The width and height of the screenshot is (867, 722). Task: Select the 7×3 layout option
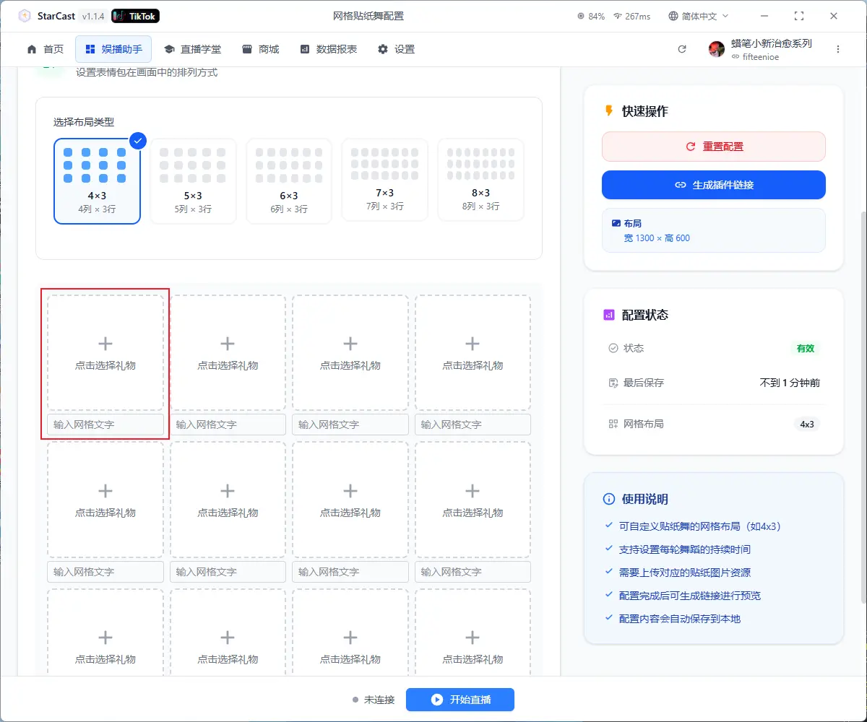[x=384, y=179]
